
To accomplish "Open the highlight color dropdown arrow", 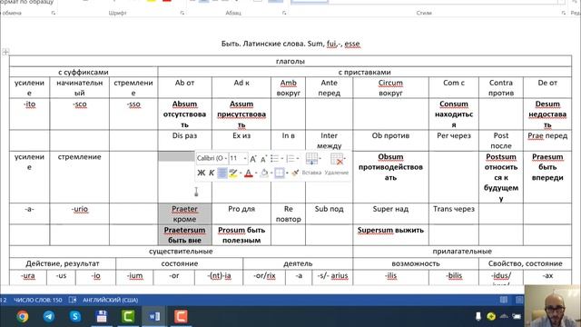I will tap(241, 173).
